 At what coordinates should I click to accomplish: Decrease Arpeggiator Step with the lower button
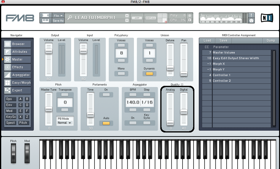click(147, 110)
